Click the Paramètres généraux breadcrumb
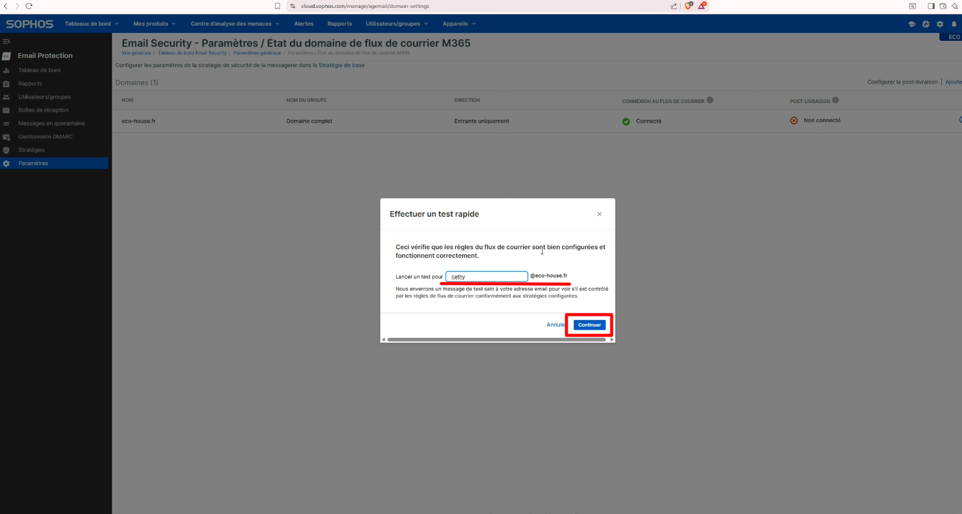Image resolution: width=962 pixels, height=514 pixels. click(257, 53)
